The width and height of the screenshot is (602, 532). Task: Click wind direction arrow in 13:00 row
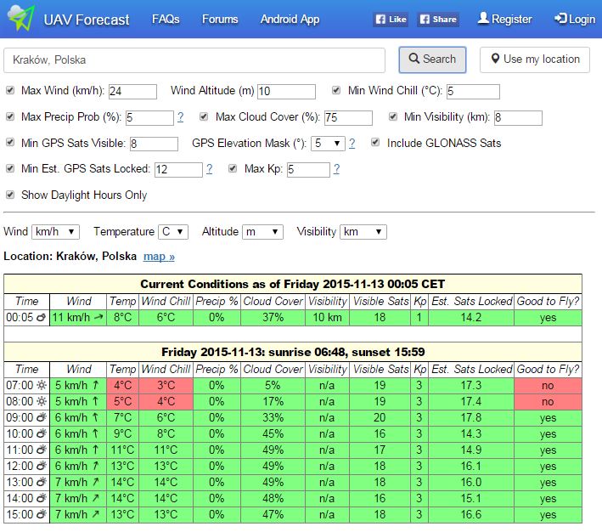pos(96,482)
